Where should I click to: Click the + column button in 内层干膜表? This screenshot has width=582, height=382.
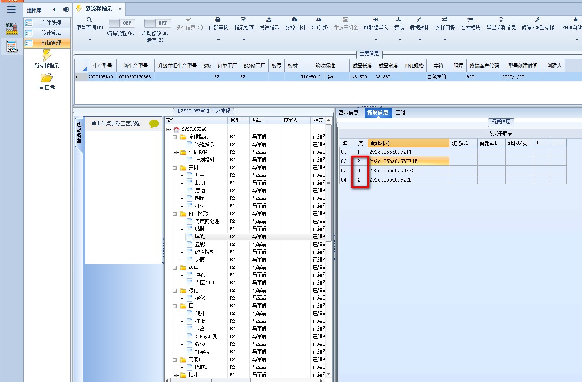pyautogui.click(x=542, y=143)
